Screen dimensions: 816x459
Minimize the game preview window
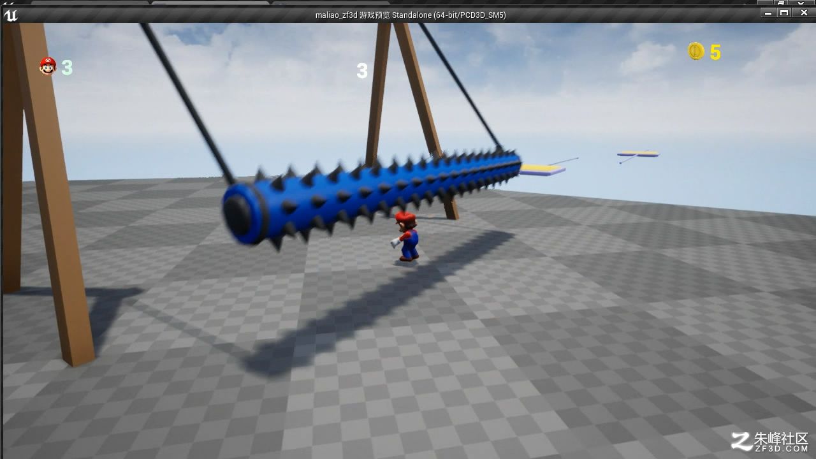[768, 13]
